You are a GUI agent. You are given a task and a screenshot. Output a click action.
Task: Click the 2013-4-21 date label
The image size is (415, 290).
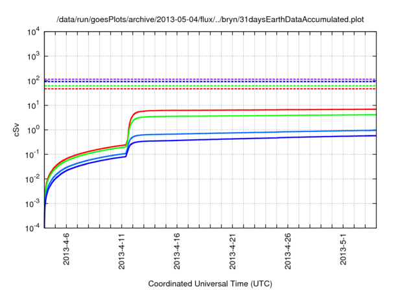tap(232, 251)
